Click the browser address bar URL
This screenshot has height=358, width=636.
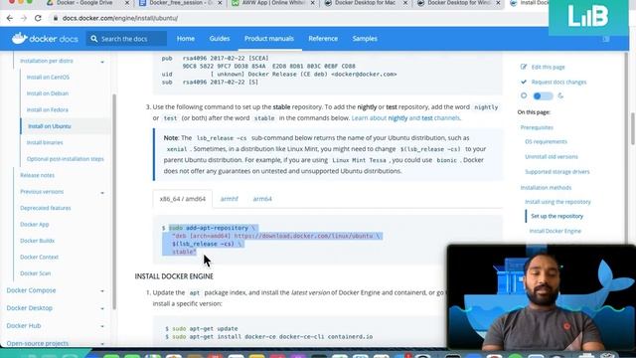tap(120, 18)
